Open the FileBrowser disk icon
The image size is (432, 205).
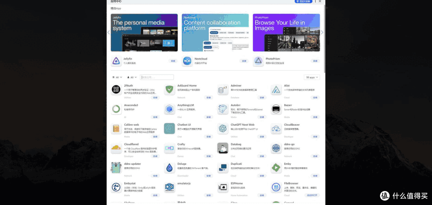click(x=276, y=187)
